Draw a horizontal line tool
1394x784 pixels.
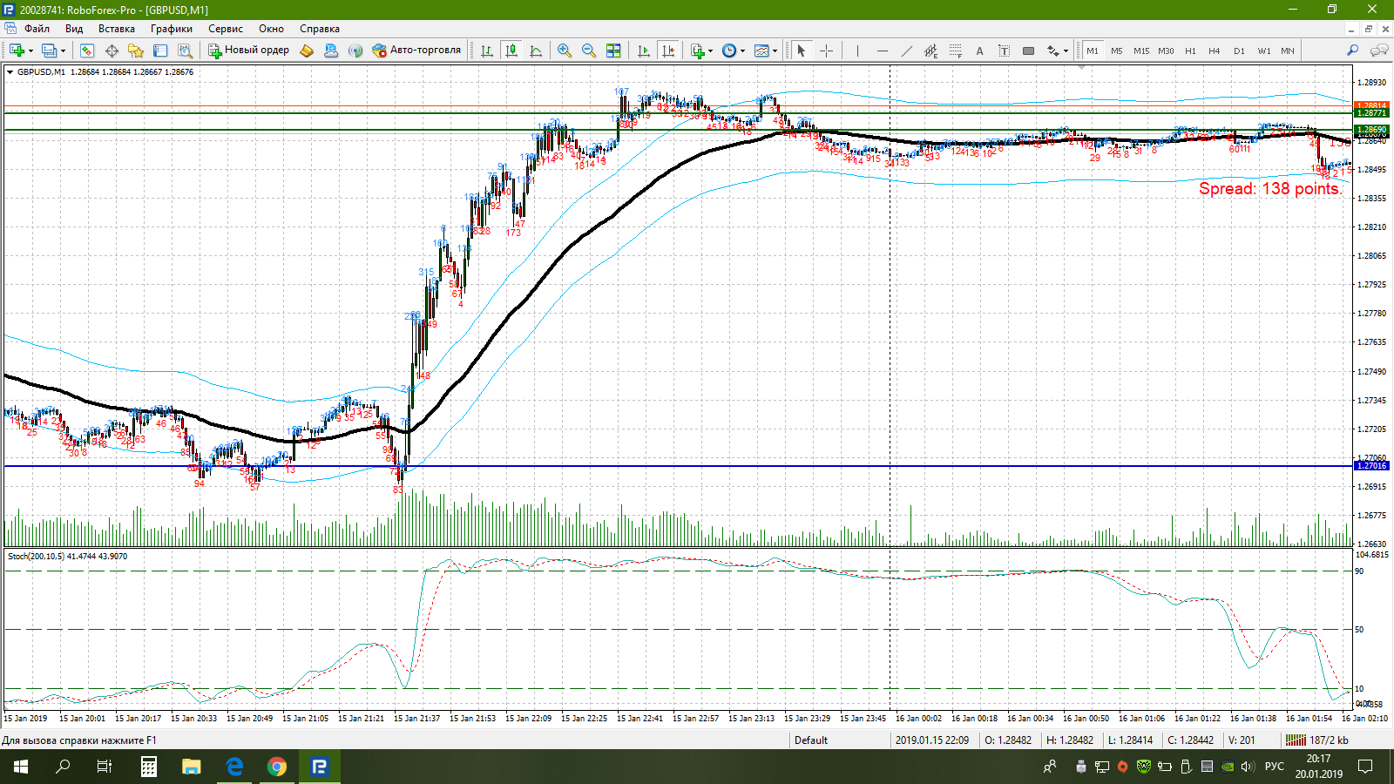click(x=882, y=51)
